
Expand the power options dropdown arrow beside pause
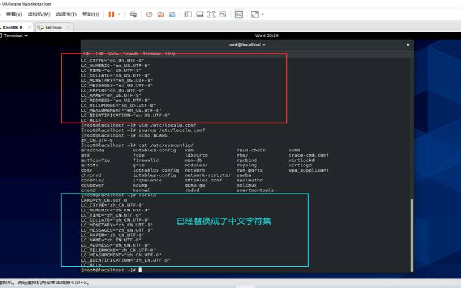click(119, 14)
